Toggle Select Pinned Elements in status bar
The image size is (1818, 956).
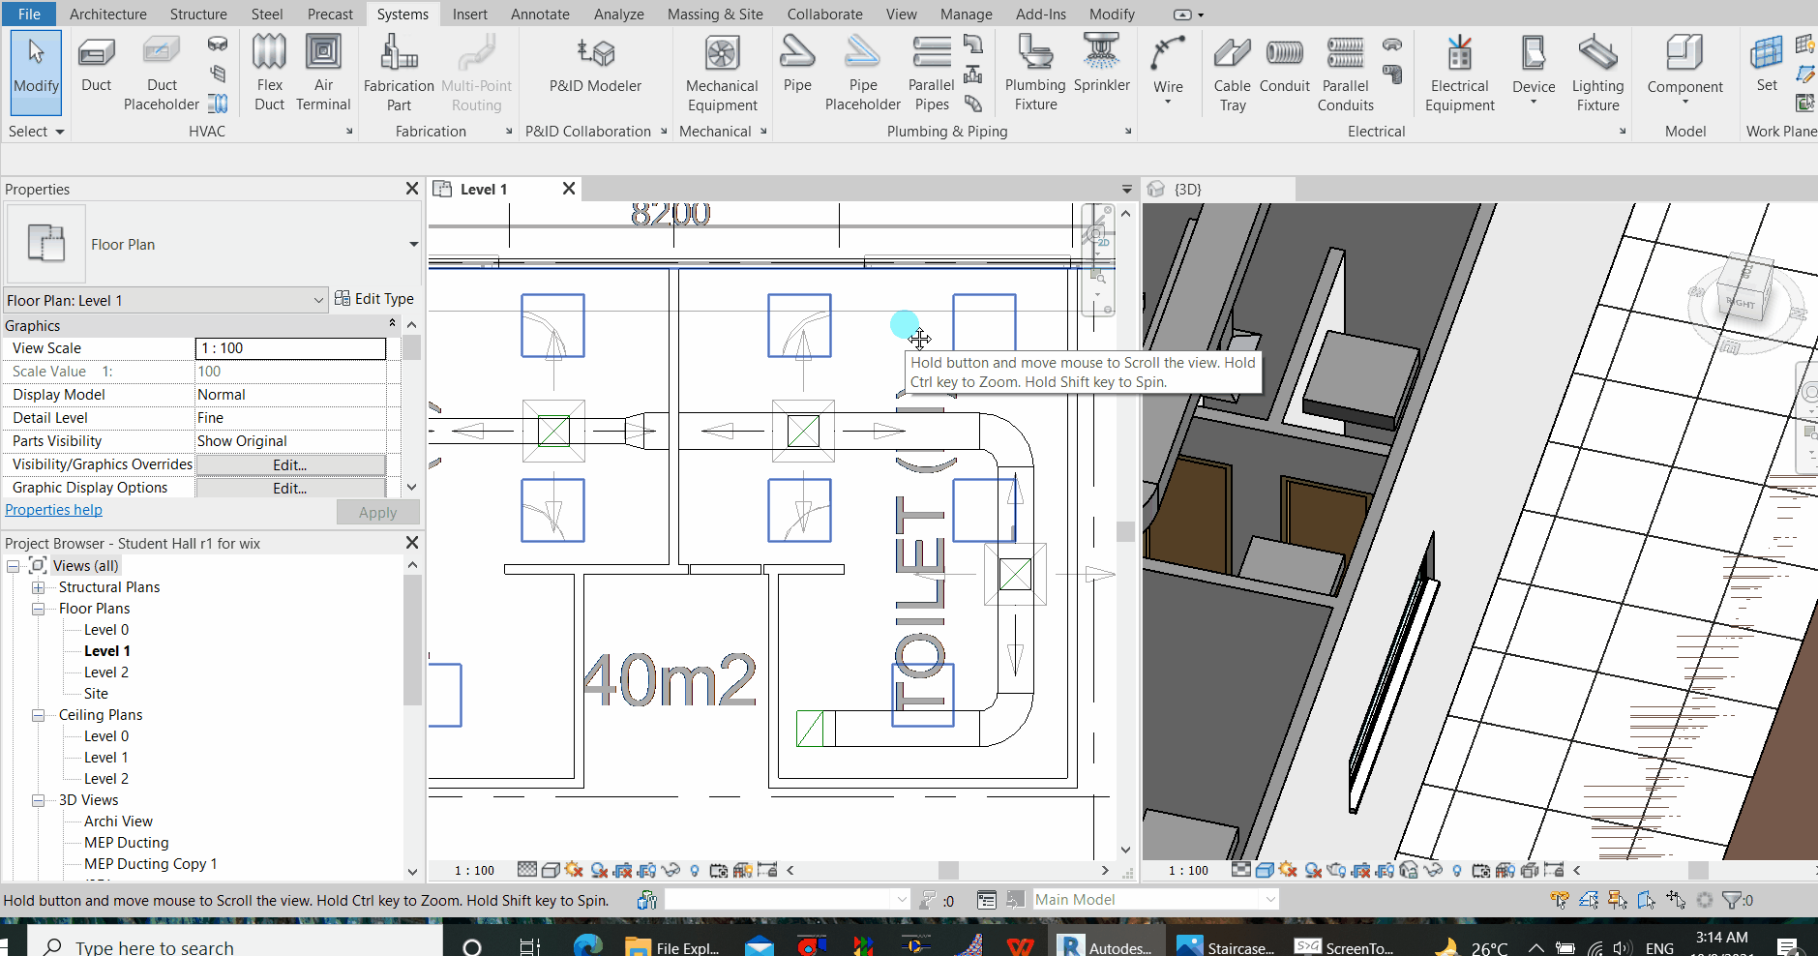[1618, 900]
